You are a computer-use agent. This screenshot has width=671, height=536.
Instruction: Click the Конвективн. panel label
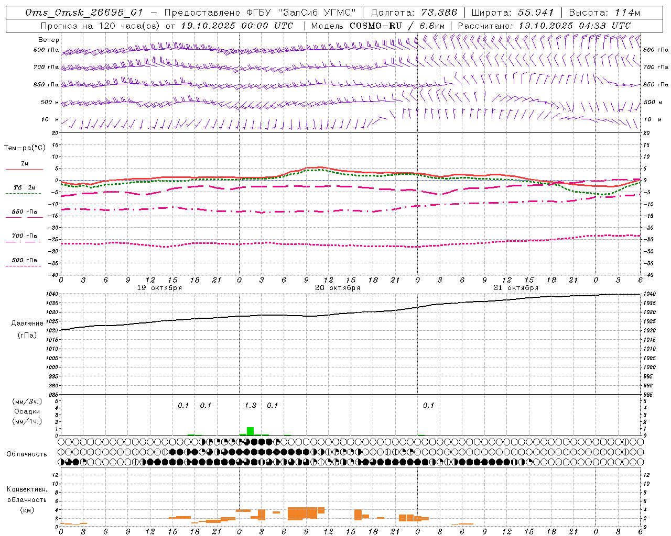pyautogui.click(x=27, y=489)
